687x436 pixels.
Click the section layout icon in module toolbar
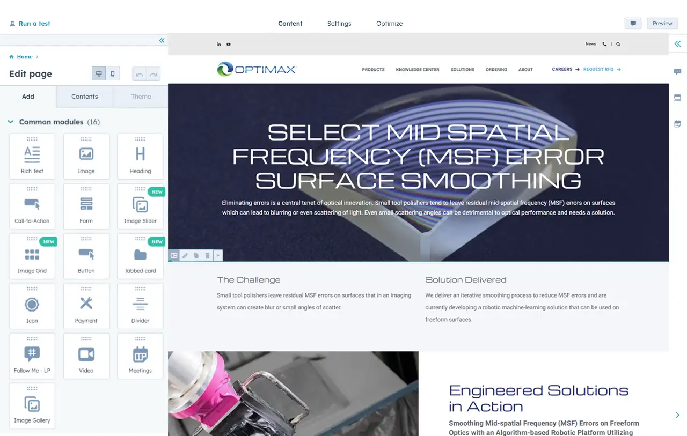[174, 256]
